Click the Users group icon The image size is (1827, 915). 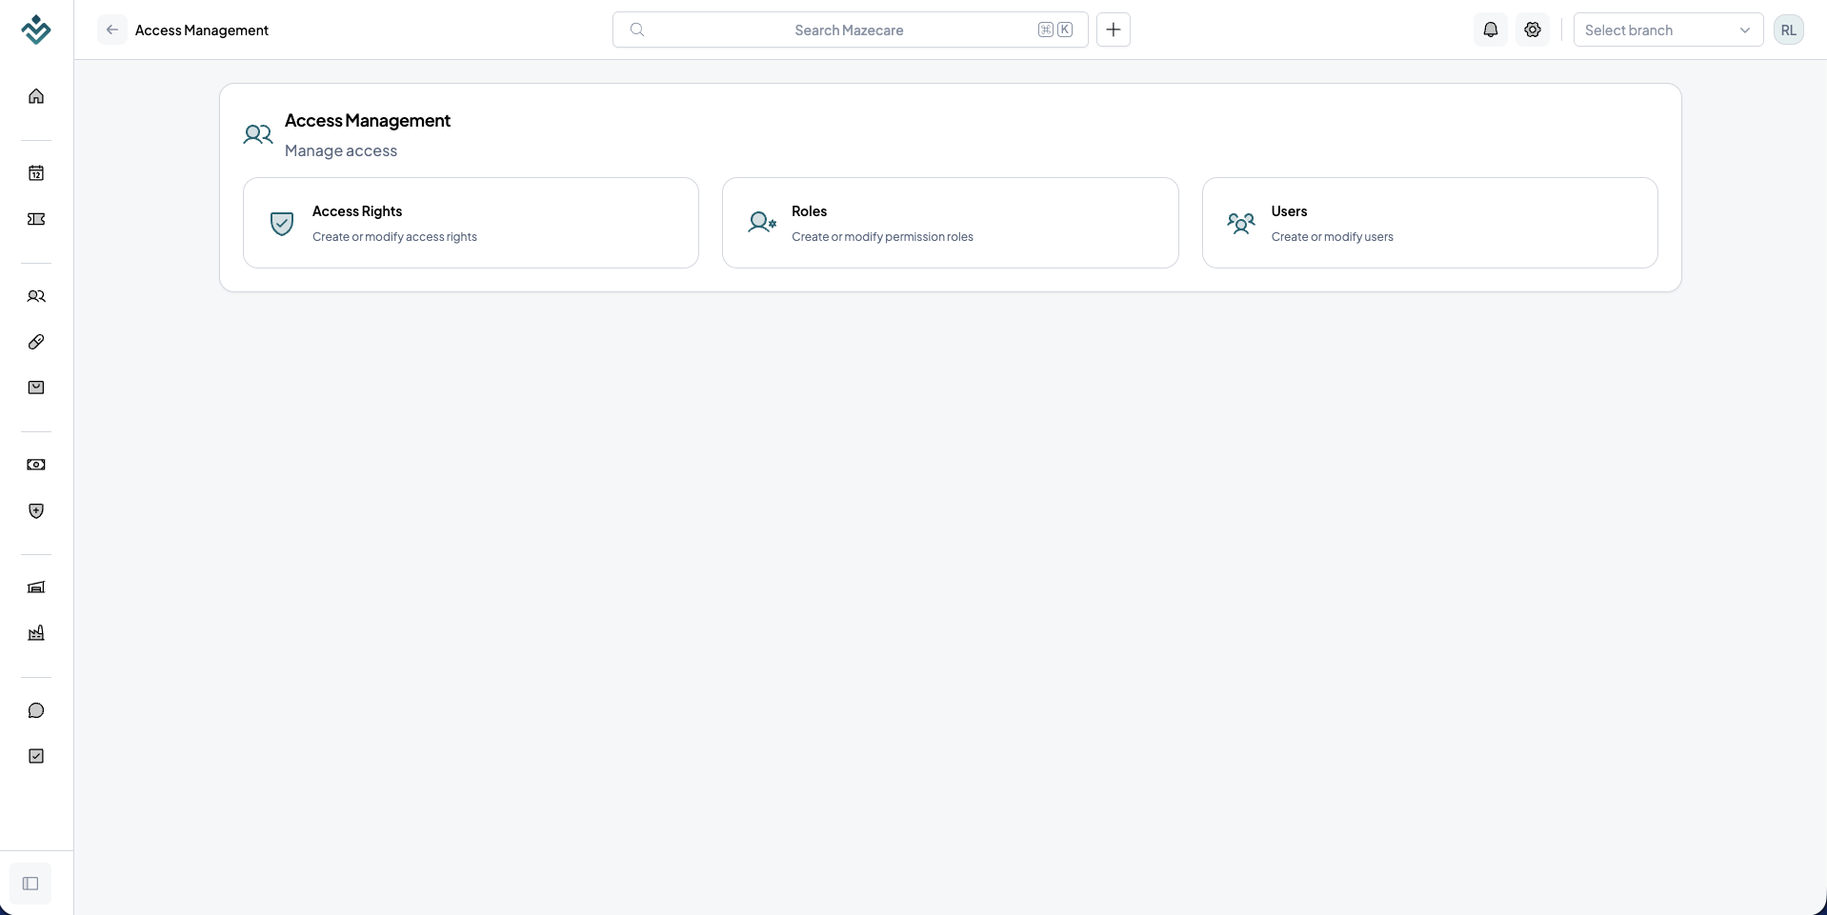click(x=1241, y=223)
